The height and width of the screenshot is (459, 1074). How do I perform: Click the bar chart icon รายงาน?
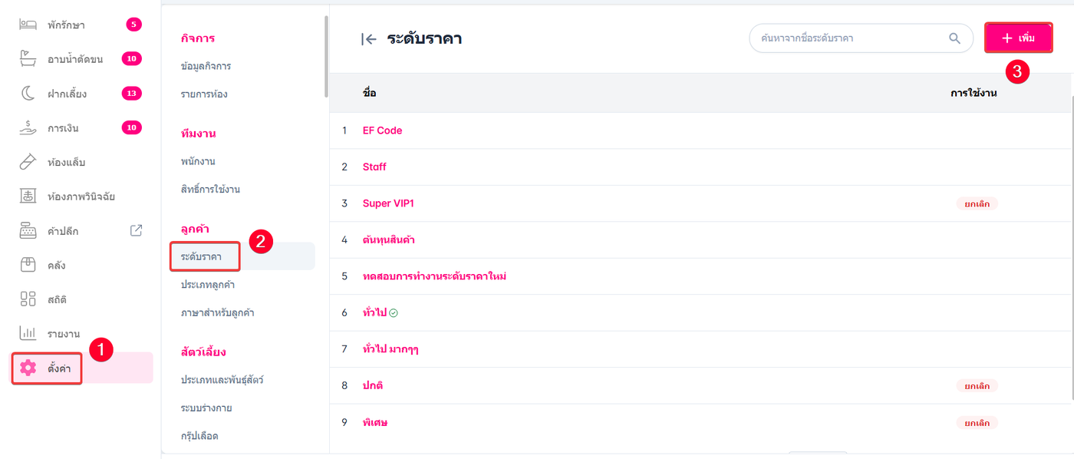click(28, 333)
